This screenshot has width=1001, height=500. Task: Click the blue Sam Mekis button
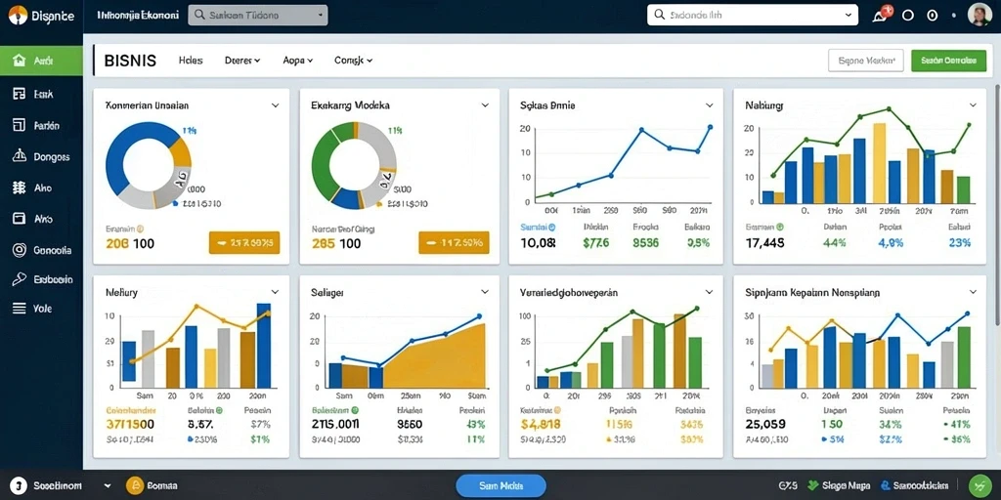tap(501, 486)
